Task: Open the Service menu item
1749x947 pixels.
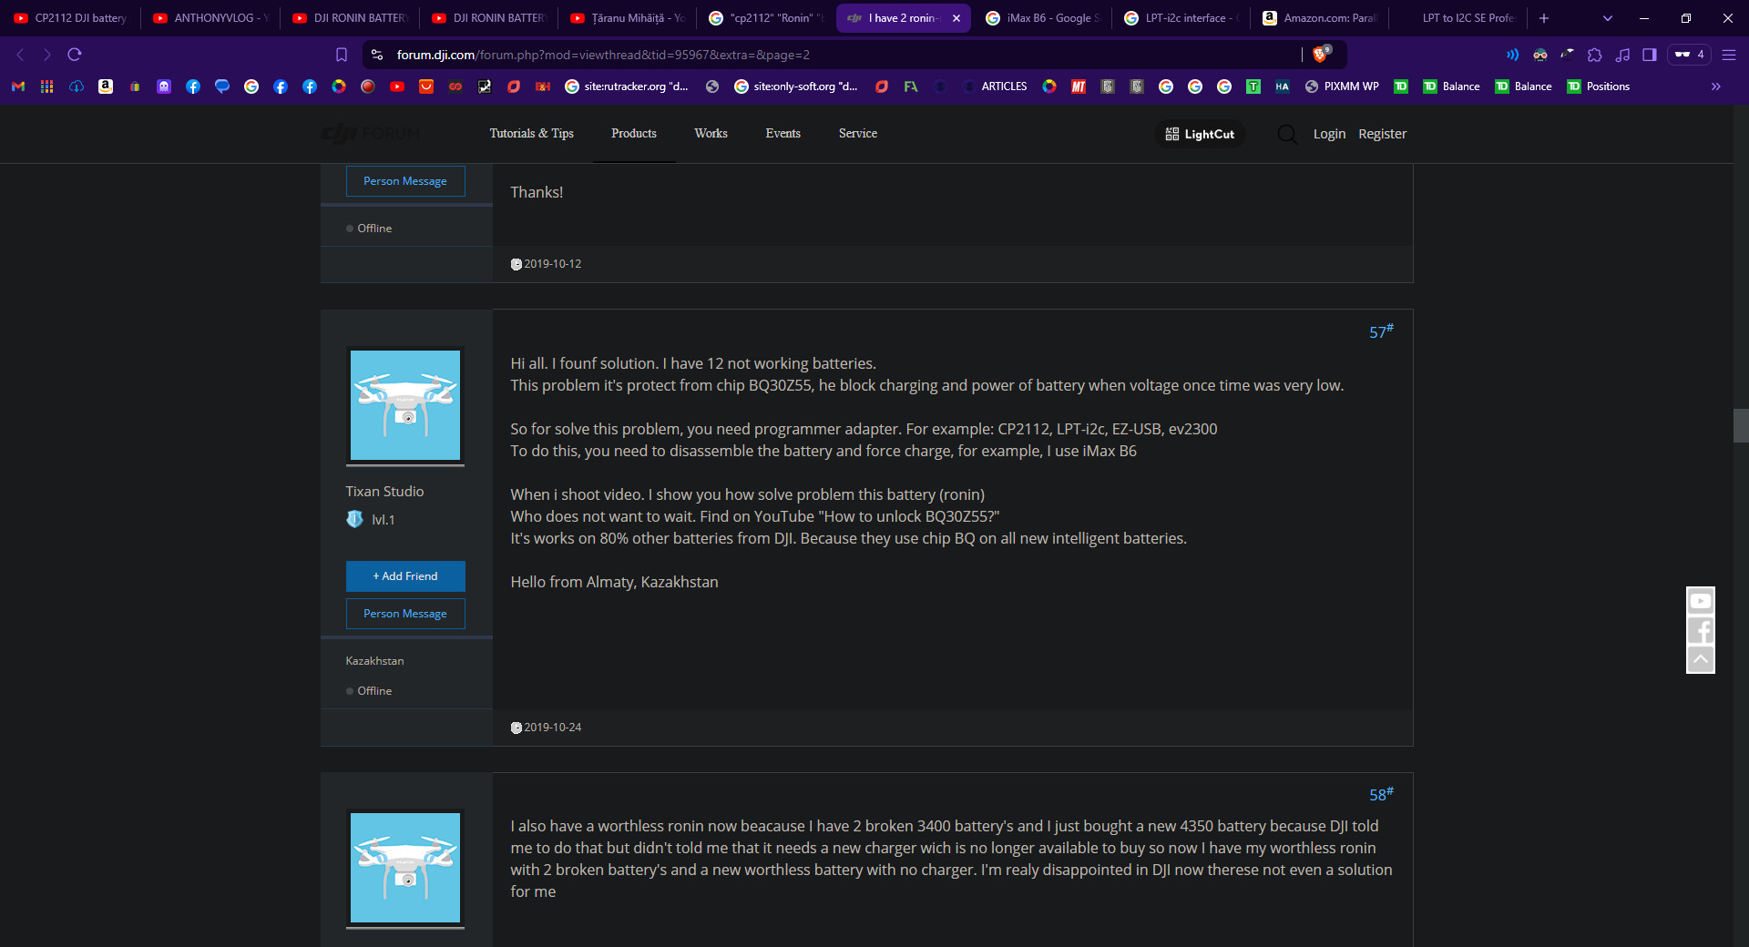Action: click(x=858, y=133)
